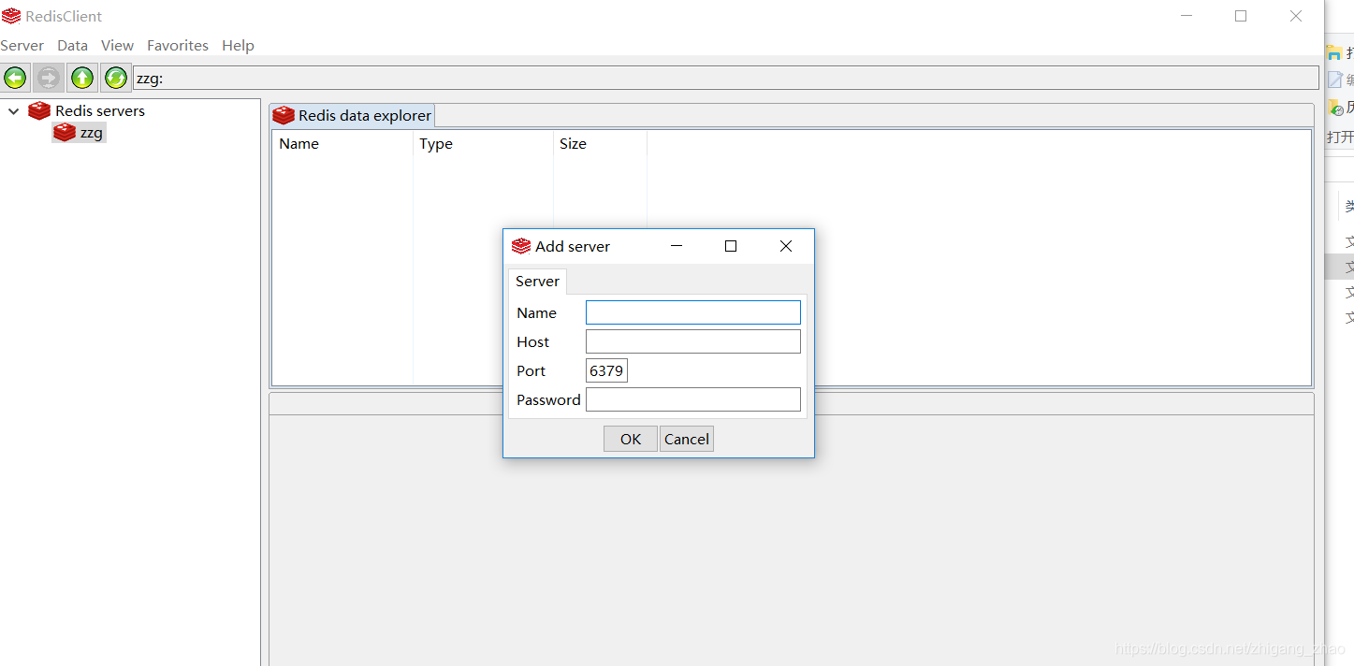Click the Size column header
The image size is (1354, 666).
pos(600,144)
